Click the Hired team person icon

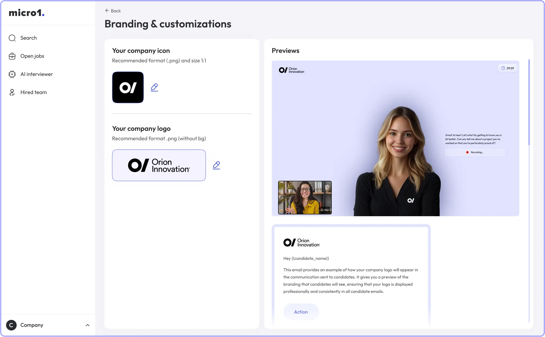pyautogui.click(x=12, y=92)
